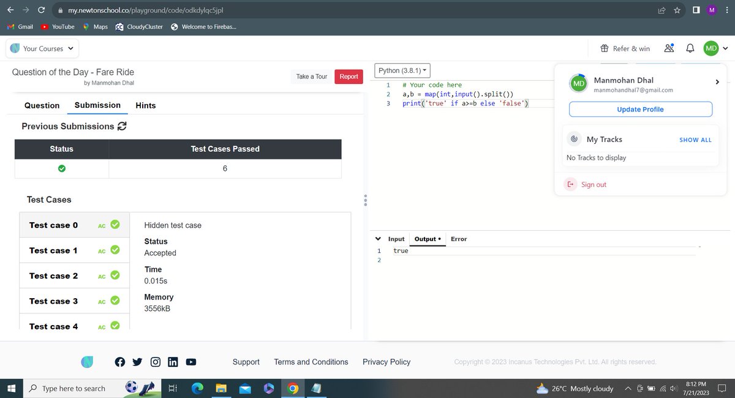Open the taskbar clock and date

(x=696, y=388)
